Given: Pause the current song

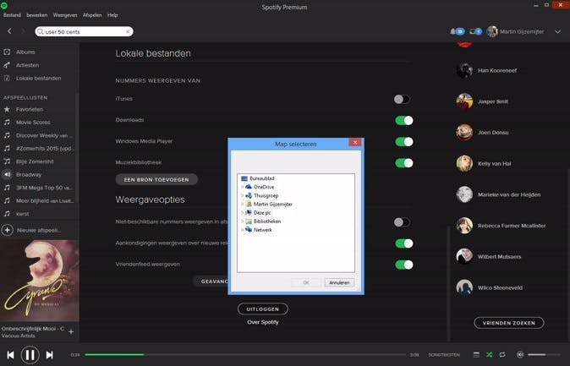Looking at the screenshot, I should point(30,355).
